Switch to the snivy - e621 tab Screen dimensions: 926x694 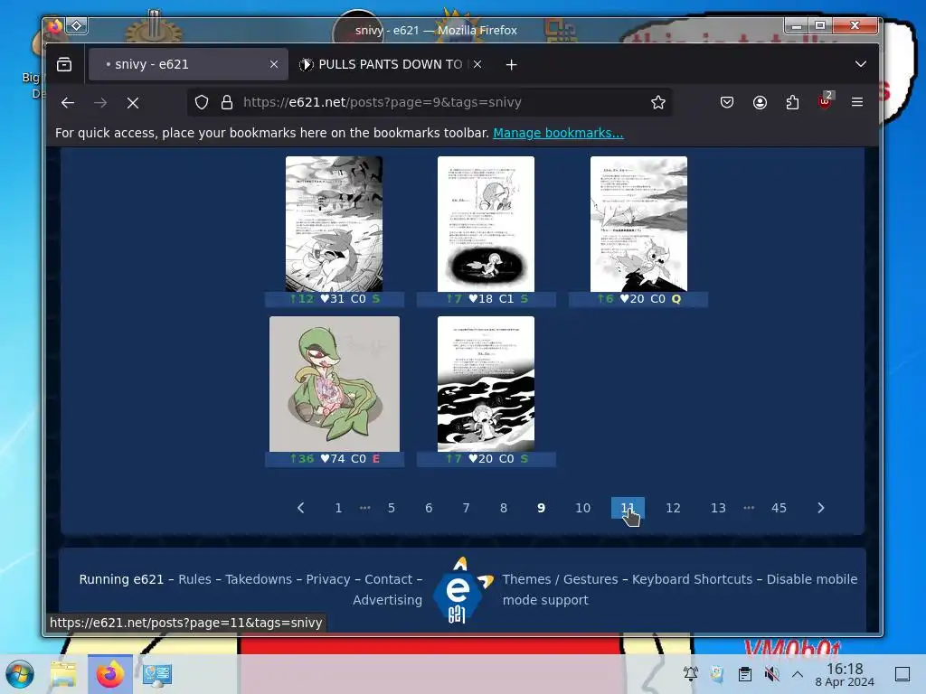[188, 64]
